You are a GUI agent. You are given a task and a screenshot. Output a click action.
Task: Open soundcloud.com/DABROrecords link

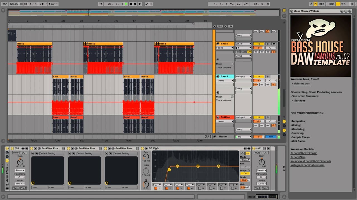click(311, 161)
